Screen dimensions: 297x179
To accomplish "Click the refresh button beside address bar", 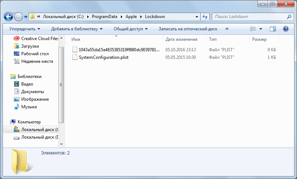I will 205,17.
